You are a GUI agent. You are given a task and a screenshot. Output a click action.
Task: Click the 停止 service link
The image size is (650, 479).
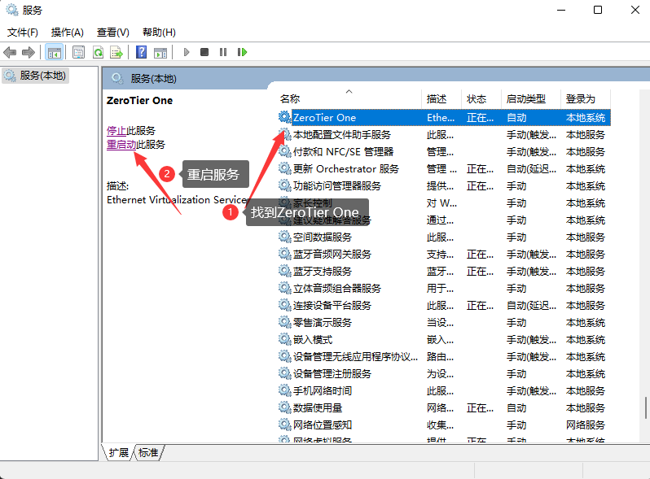point(116,130)
